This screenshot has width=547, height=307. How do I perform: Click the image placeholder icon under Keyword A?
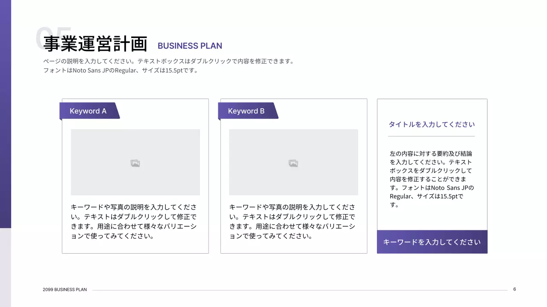[x=135, y=162]
